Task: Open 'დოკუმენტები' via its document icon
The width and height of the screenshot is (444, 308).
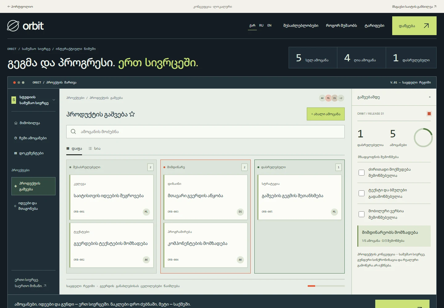Action: click(x=16, y=153)
